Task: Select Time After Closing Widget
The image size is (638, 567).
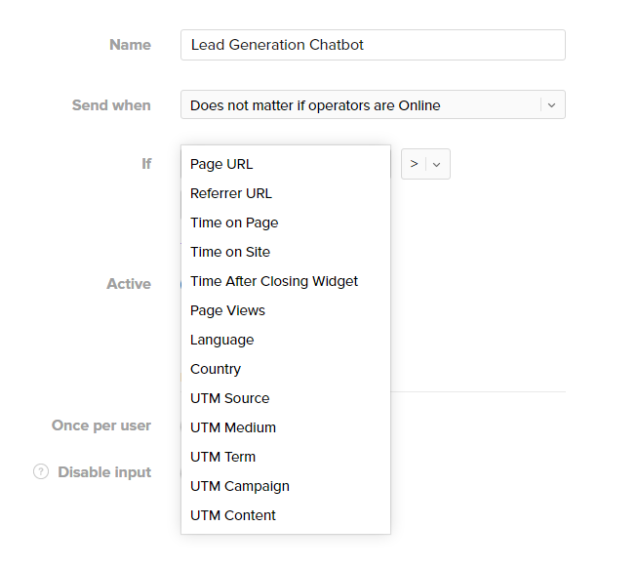Action: point(274,281)
